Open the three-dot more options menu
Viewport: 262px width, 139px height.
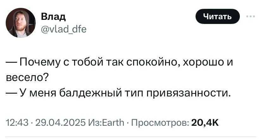(x=251, y=16)
